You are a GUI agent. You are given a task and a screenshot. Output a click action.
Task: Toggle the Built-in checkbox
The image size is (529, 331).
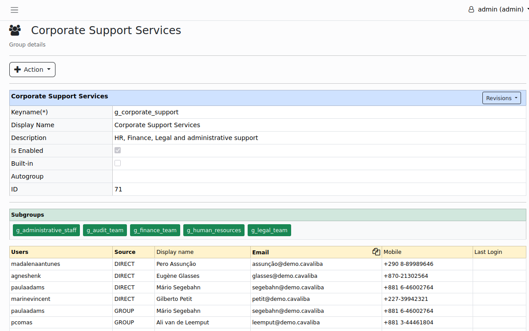click(118, 163)
